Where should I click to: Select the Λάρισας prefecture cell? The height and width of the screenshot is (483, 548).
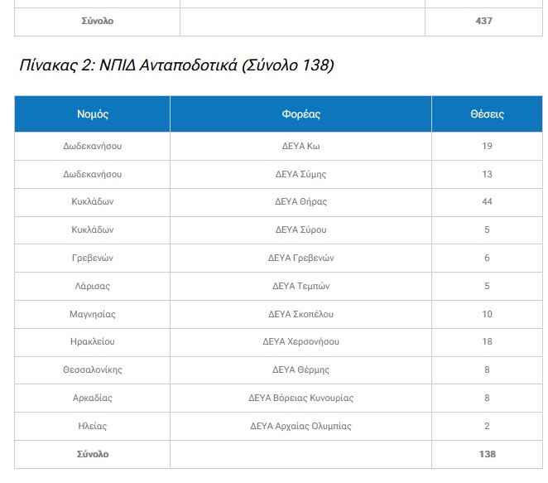pyautogui.click(x=93, y=286)
